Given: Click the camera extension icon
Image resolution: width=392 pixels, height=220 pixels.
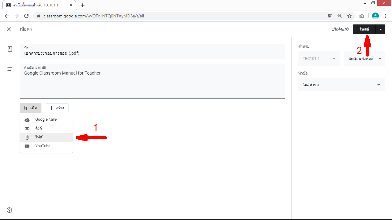Looking at the screenshot, I should pos(362,16).
